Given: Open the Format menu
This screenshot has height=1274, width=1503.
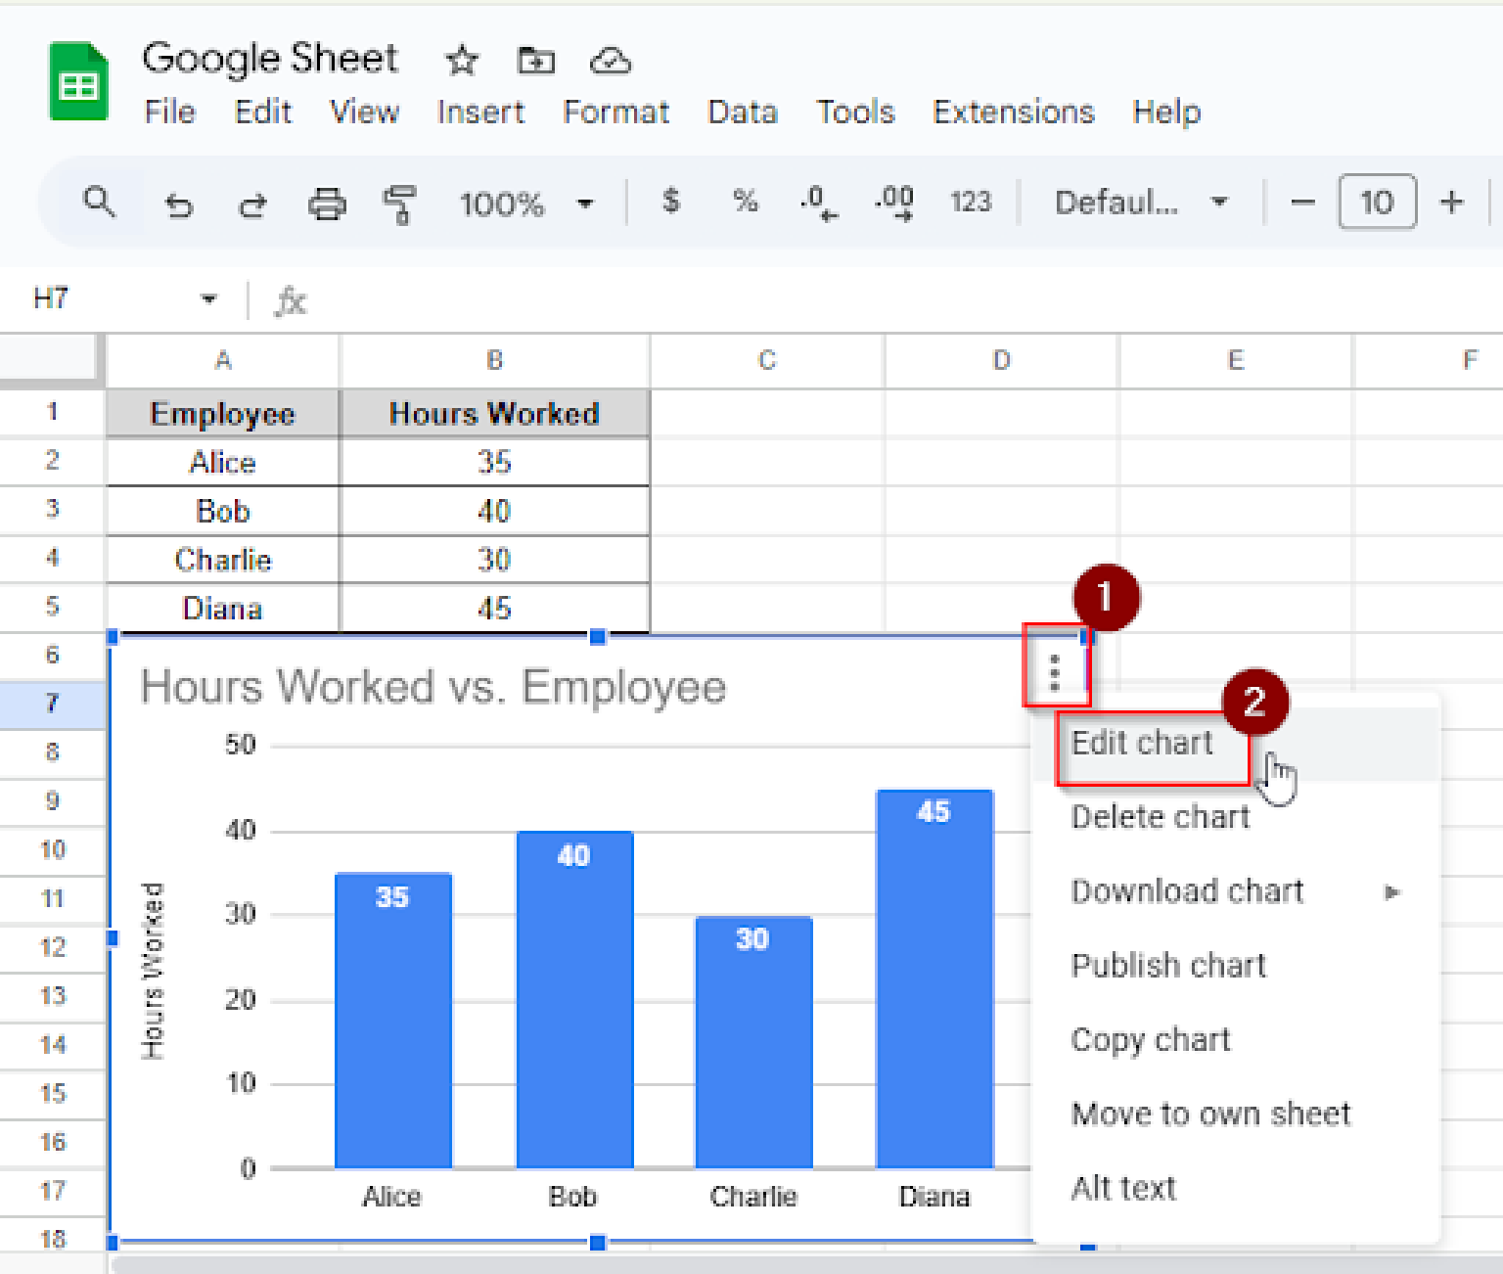Looking at the screenshot, I should 615,113.
